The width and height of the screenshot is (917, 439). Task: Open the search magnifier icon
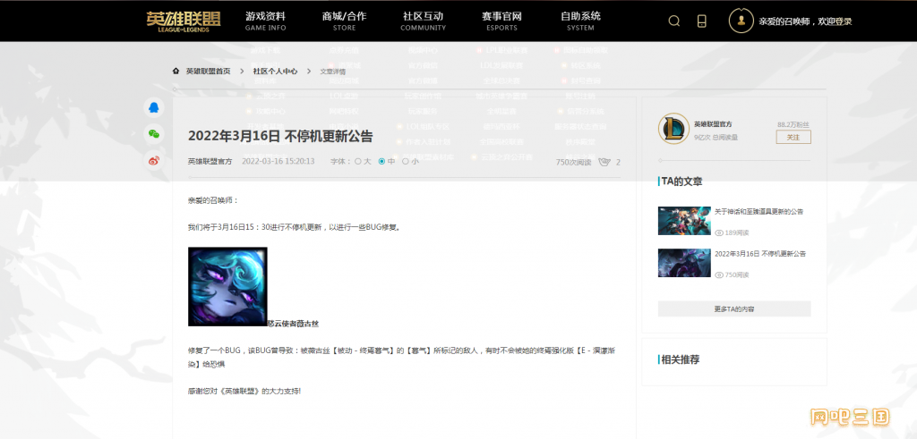coord(673,21)
